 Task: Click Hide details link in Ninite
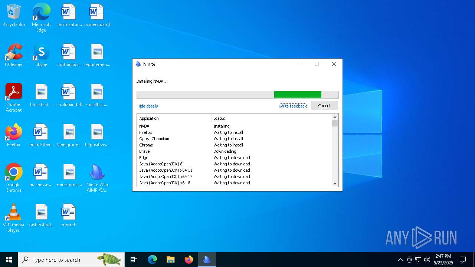tap(148, 106)
